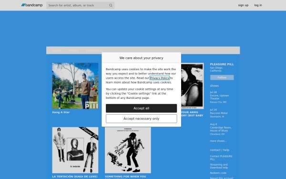Switch to the music tab
This screenshot has width=286, height=179.
pos(57,51)
